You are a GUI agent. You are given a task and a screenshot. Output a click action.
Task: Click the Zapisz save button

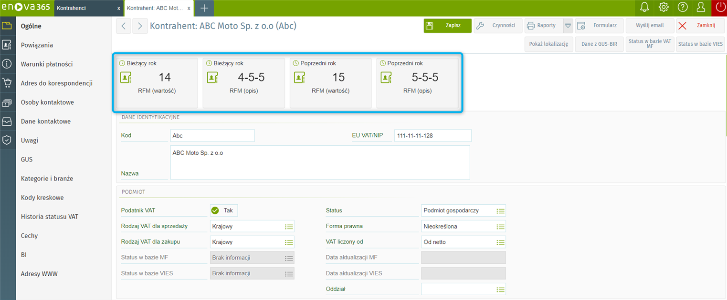(x=447, y=26)
